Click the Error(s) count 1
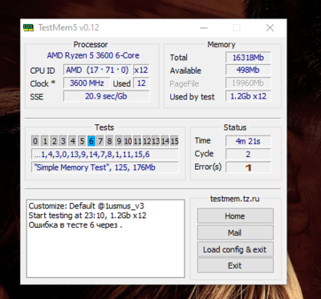 [248, 168]
